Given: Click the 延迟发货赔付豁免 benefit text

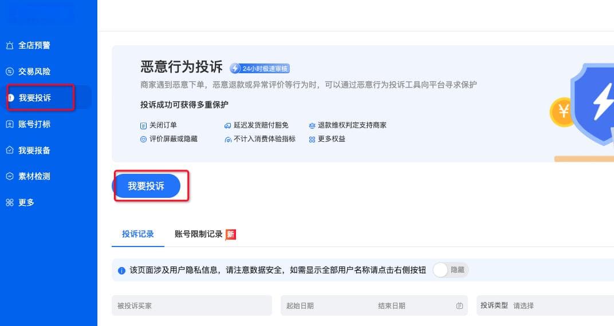Looking at the screenshot, I should 261,125.
